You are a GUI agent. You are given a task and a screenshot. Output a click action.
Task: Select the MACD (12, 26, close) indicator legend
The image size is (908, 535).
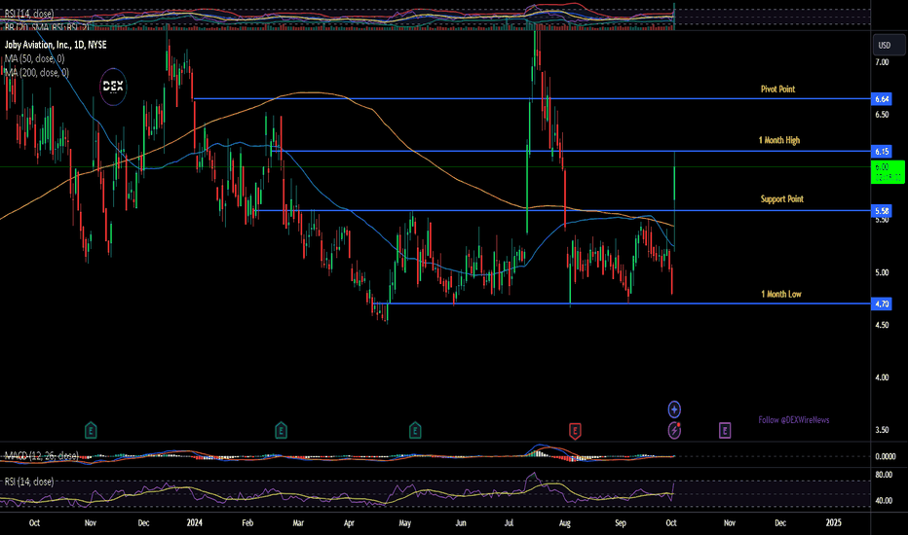(x=41, y=456)
